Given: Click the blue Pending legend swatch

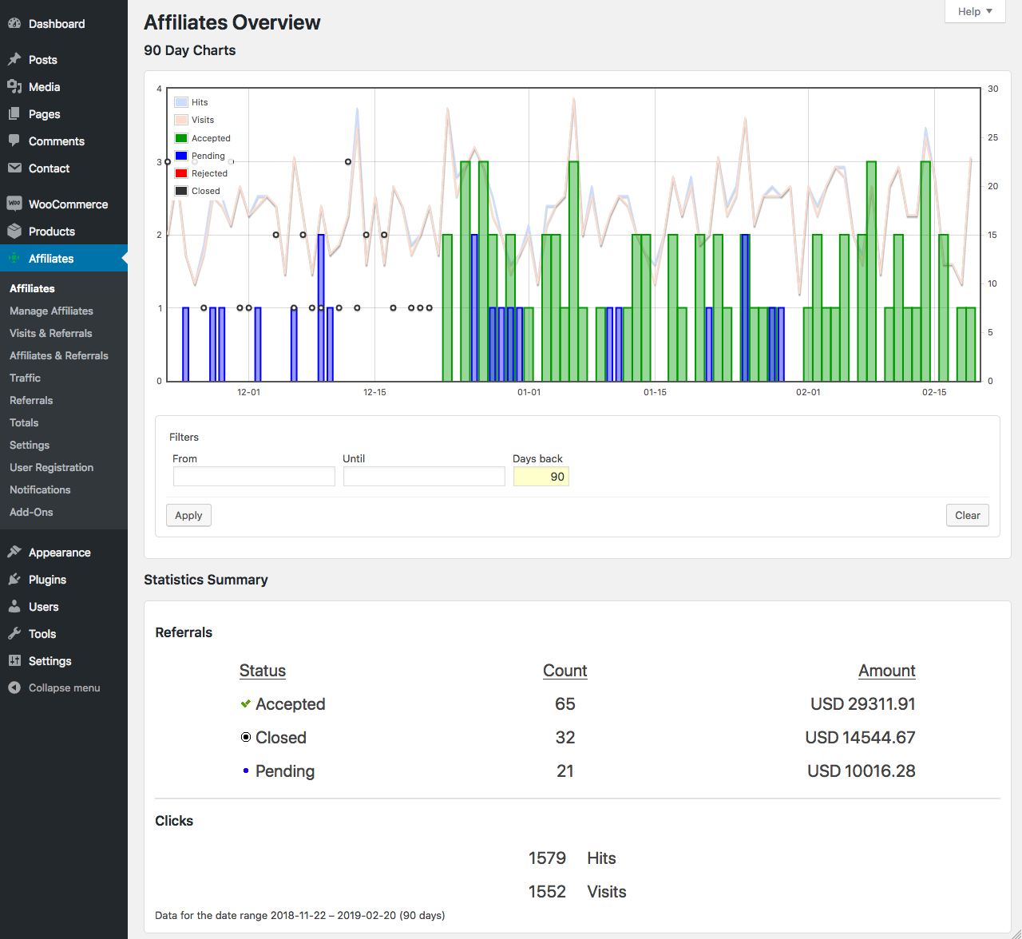Looking at the screenshot, I should click(181, 156).
